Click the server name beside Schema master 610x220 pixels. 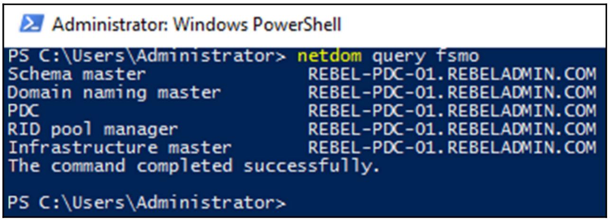coord(451,74)
